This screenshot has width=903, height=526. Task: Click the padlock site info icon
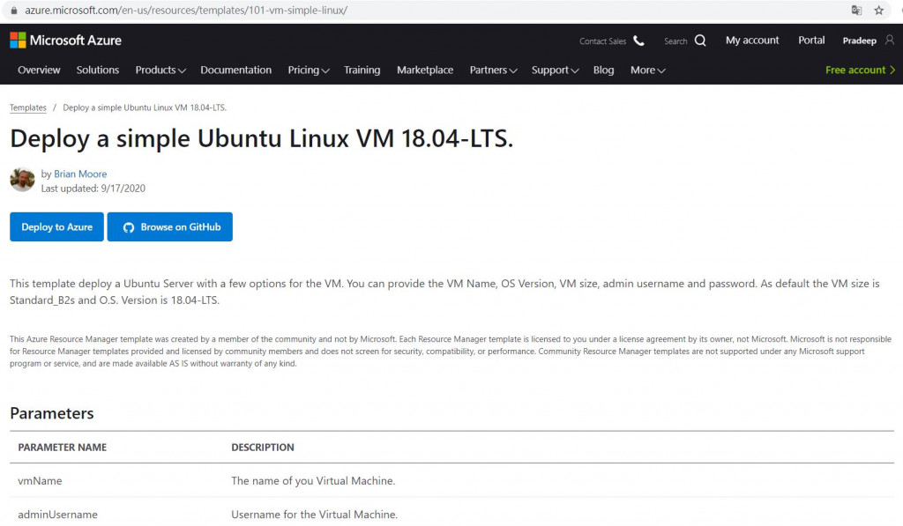14,11
